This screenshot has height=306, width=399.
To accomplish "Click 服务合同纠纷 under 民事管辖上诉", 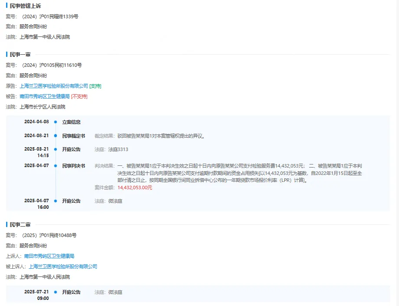I will click(33, 26).
